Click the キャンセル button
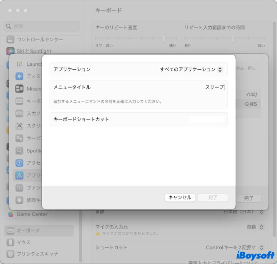Image resolution: width=277 pixels, height=264 pixels. pos(180,198)
